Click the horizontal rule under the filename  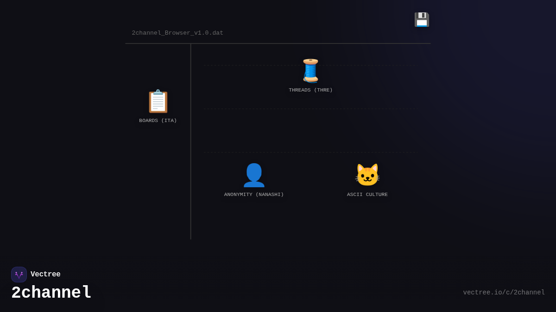[x=278, y=43]
